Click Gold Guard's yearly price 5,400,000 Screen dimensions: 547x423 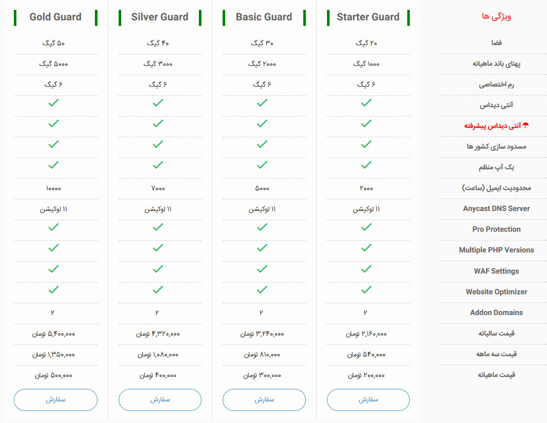point(53,334)
